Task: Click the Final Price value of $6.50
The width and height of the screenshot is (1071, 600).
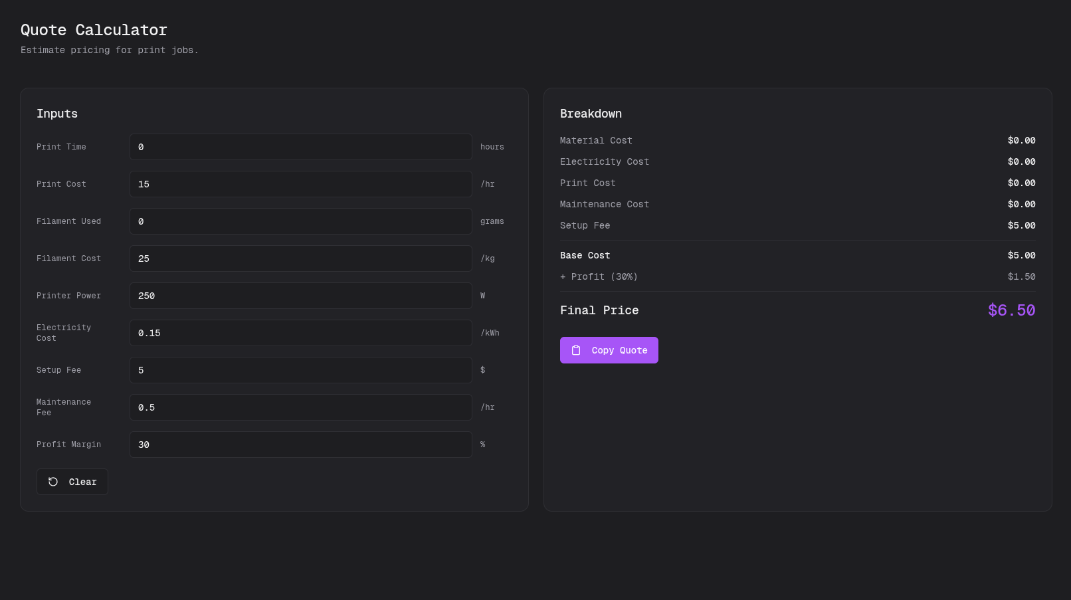Action: [x=1011, y=310]
